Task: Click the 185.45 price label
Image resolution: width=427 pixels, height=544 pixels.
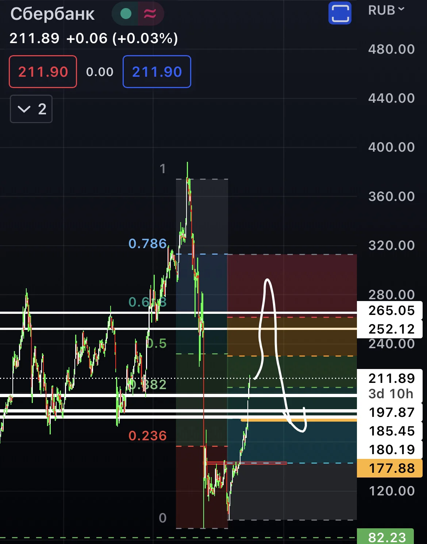Action: click(x=390, y=431)
